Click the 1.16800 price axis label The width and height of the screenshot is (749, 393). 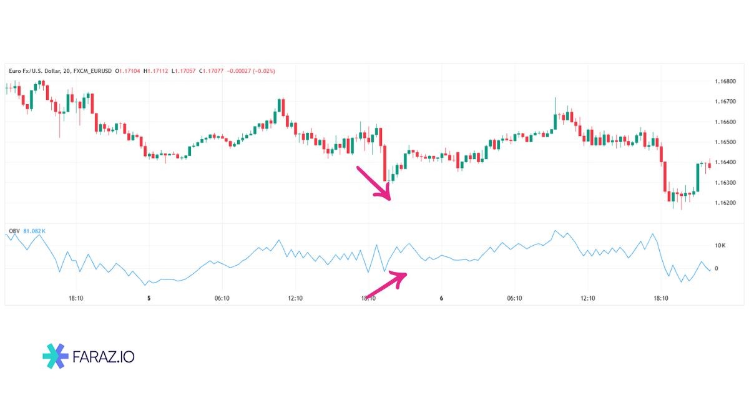click(x=724, y=81)
